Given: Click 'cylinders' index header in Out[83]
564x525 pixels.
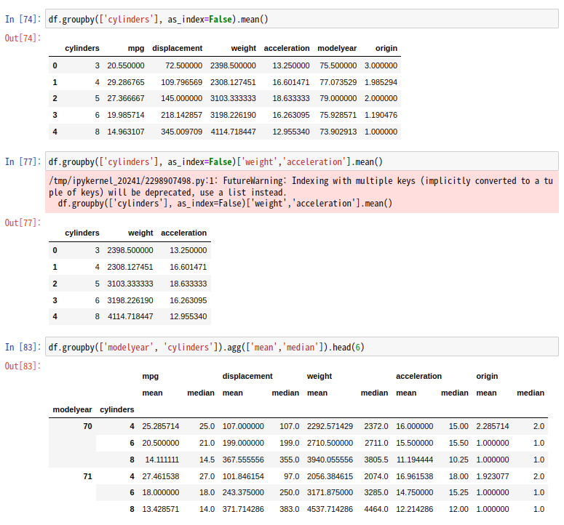Looking at the screenshot, I should coord(117,409).
